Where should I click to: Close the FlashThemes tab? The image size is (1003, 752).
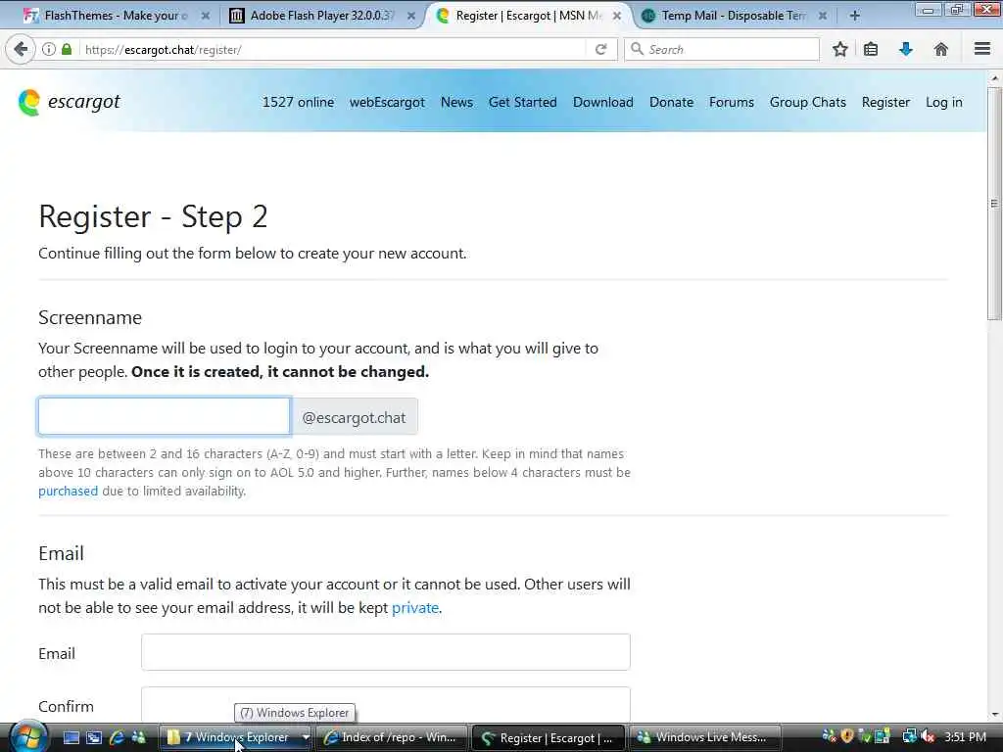click(x=206, y=16)
